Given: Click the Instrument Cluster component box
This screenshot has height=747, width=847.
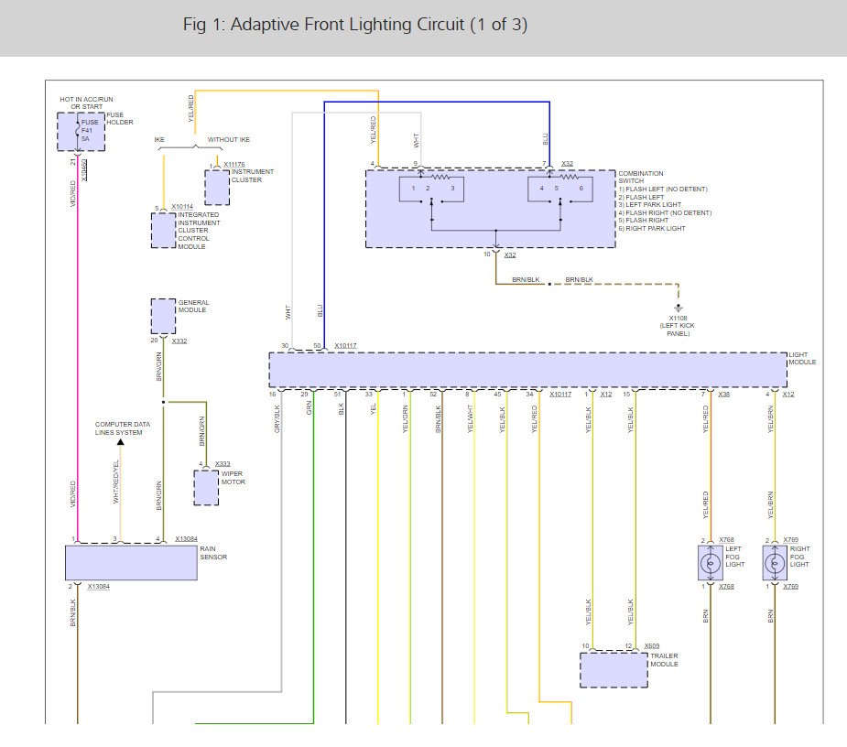Looking at the screenshot, I should coord(217,188).
